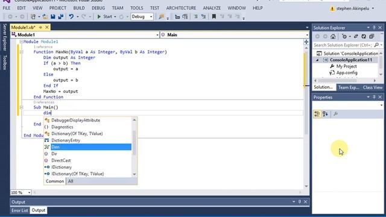Open the ARCHITECTURE menu
This screenshot has height=217, width=386.
coord(181,8)
